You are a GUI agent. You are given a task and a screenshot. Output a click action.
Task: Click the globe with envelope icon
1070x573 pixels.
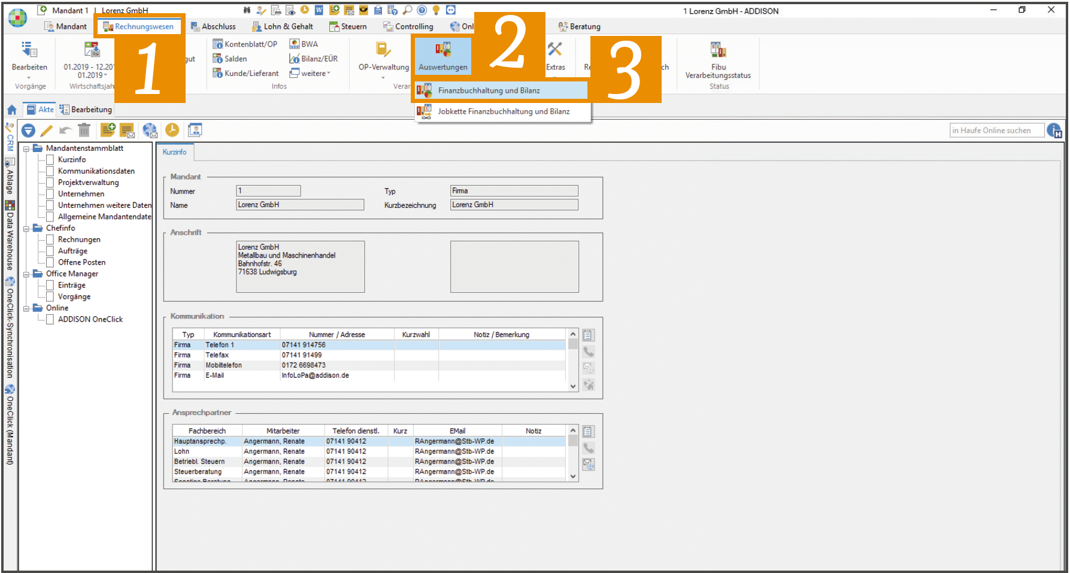150,130
